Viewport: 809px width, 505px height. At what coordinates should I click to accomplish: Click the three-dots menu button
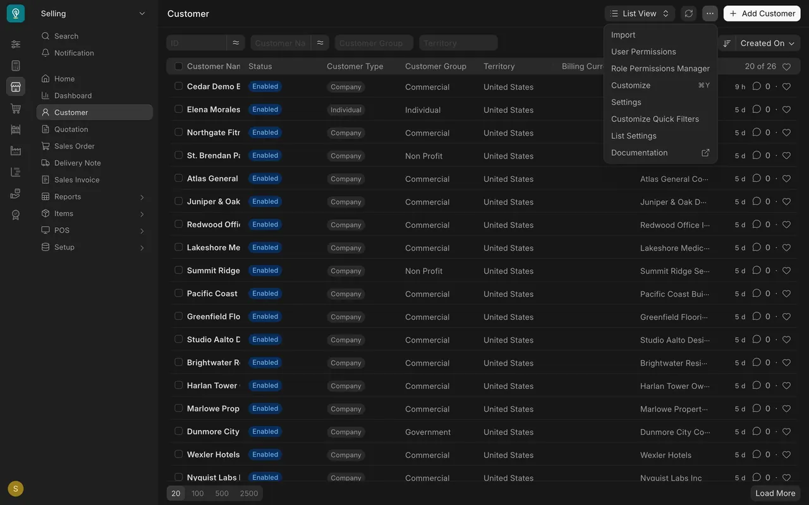click(x=710, y=13)
